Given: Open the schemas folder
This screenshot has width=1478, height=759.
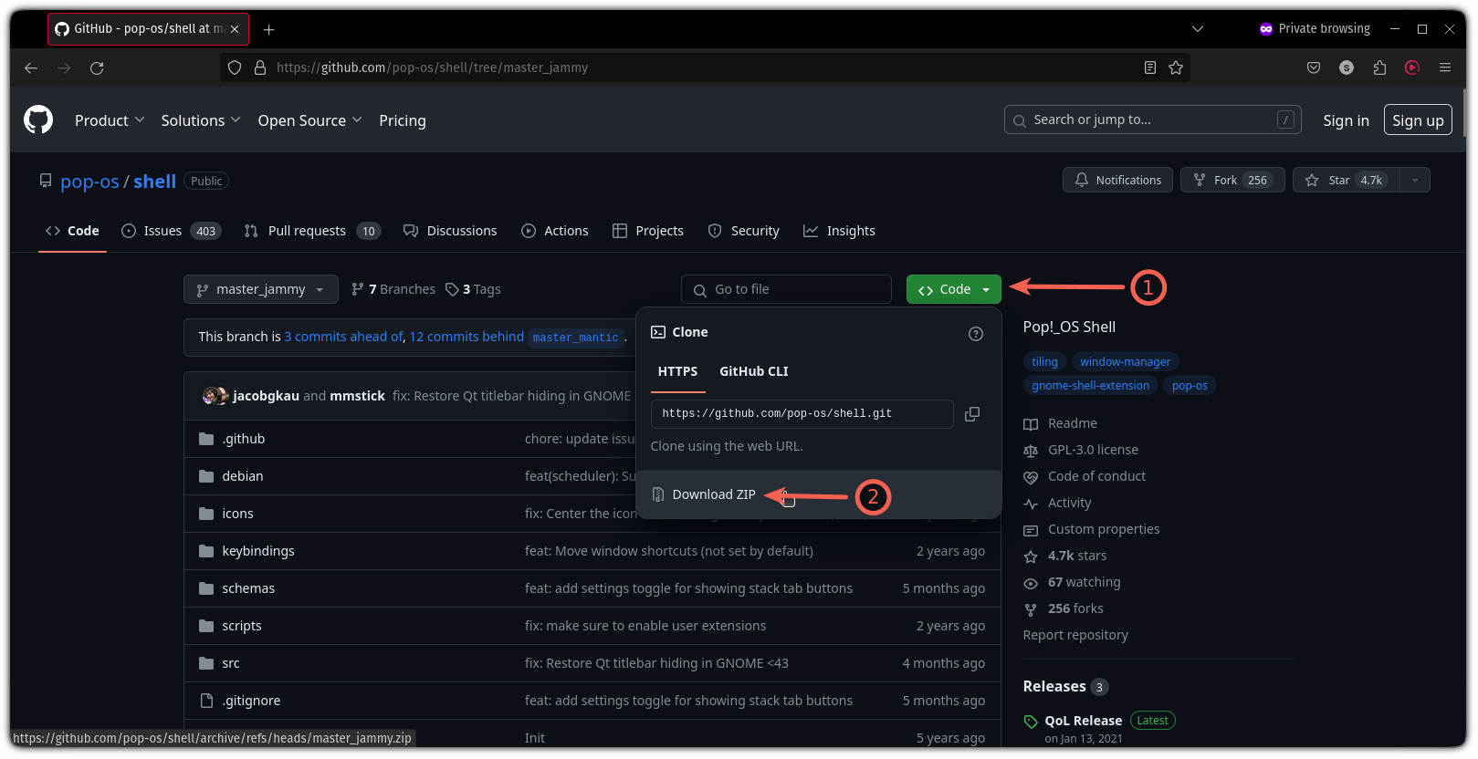Looking at the screenshot, I should [248, 588].
